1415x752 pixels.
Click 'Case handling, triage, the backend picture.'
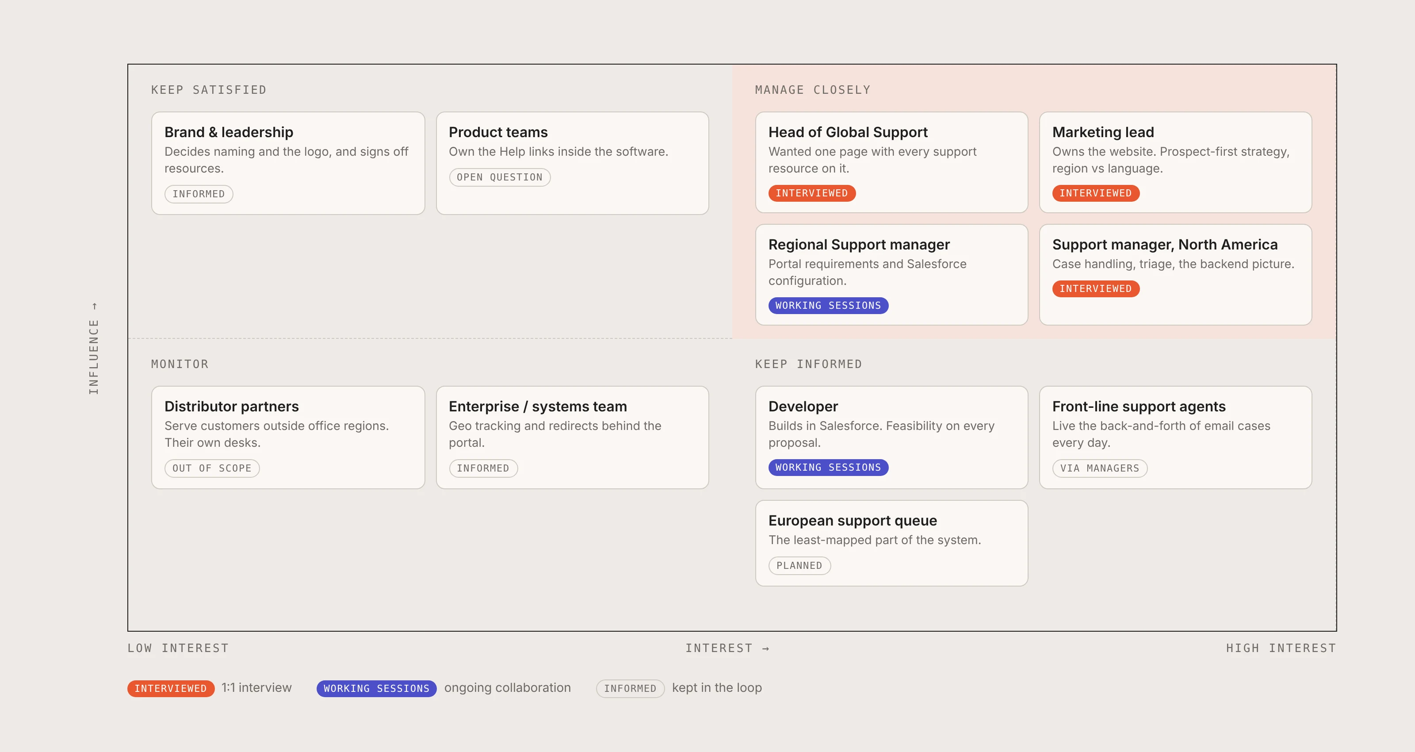[x=1173, y=264]
